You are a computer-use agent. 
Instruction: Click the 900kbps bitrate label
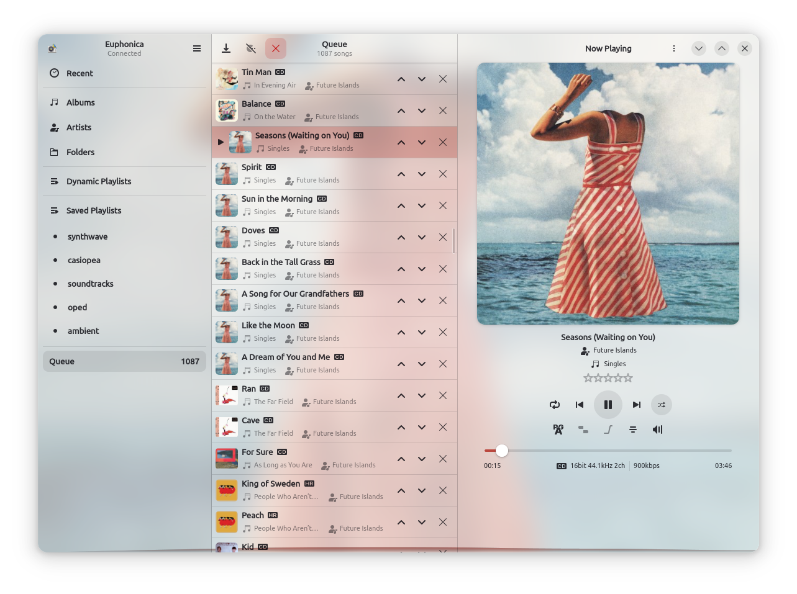(647, 466)
